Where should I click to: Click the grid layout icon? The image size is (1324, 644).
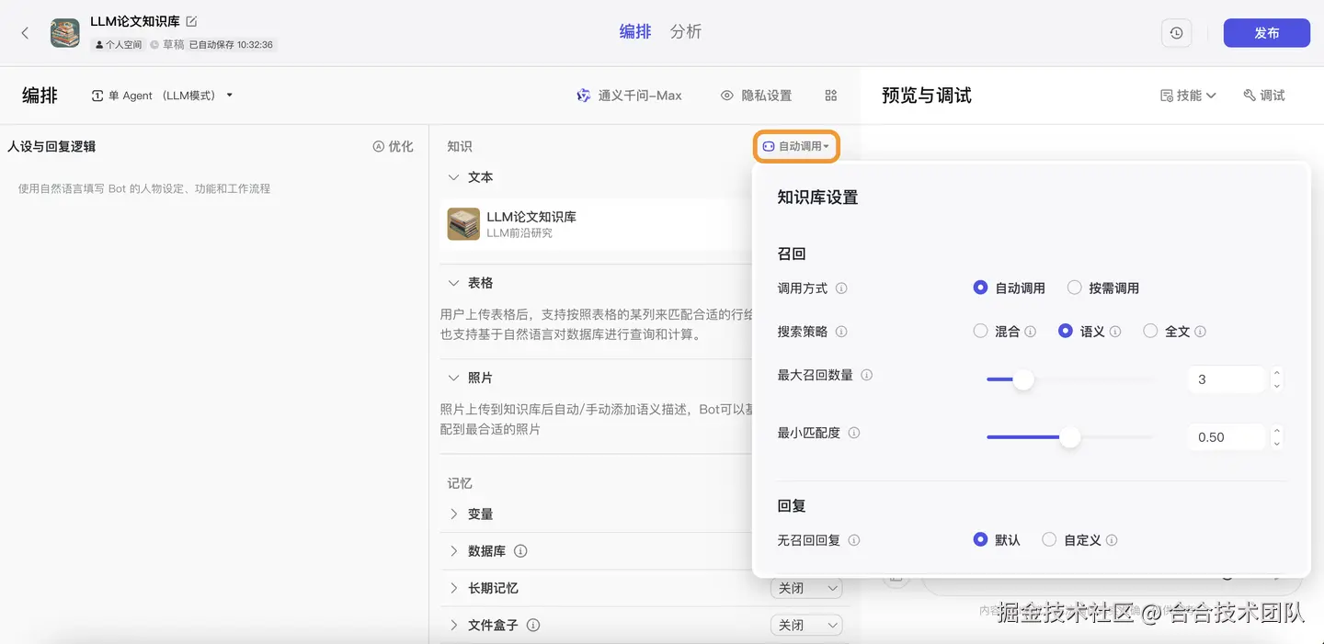tap(831, 96)
